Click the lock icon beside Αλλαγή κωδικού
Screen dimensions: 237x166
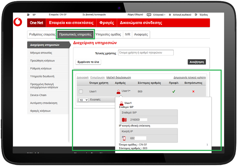click(x=170, y=14)
